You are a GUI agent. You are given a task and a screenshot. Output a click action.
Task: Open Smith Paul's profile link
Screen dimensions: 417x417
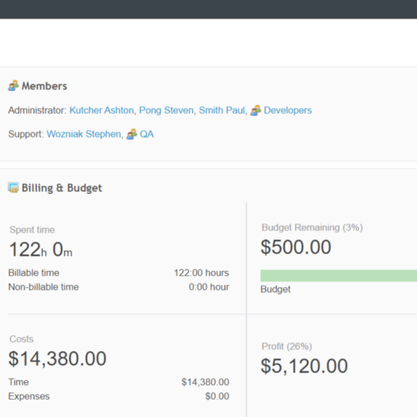[222, 111]
